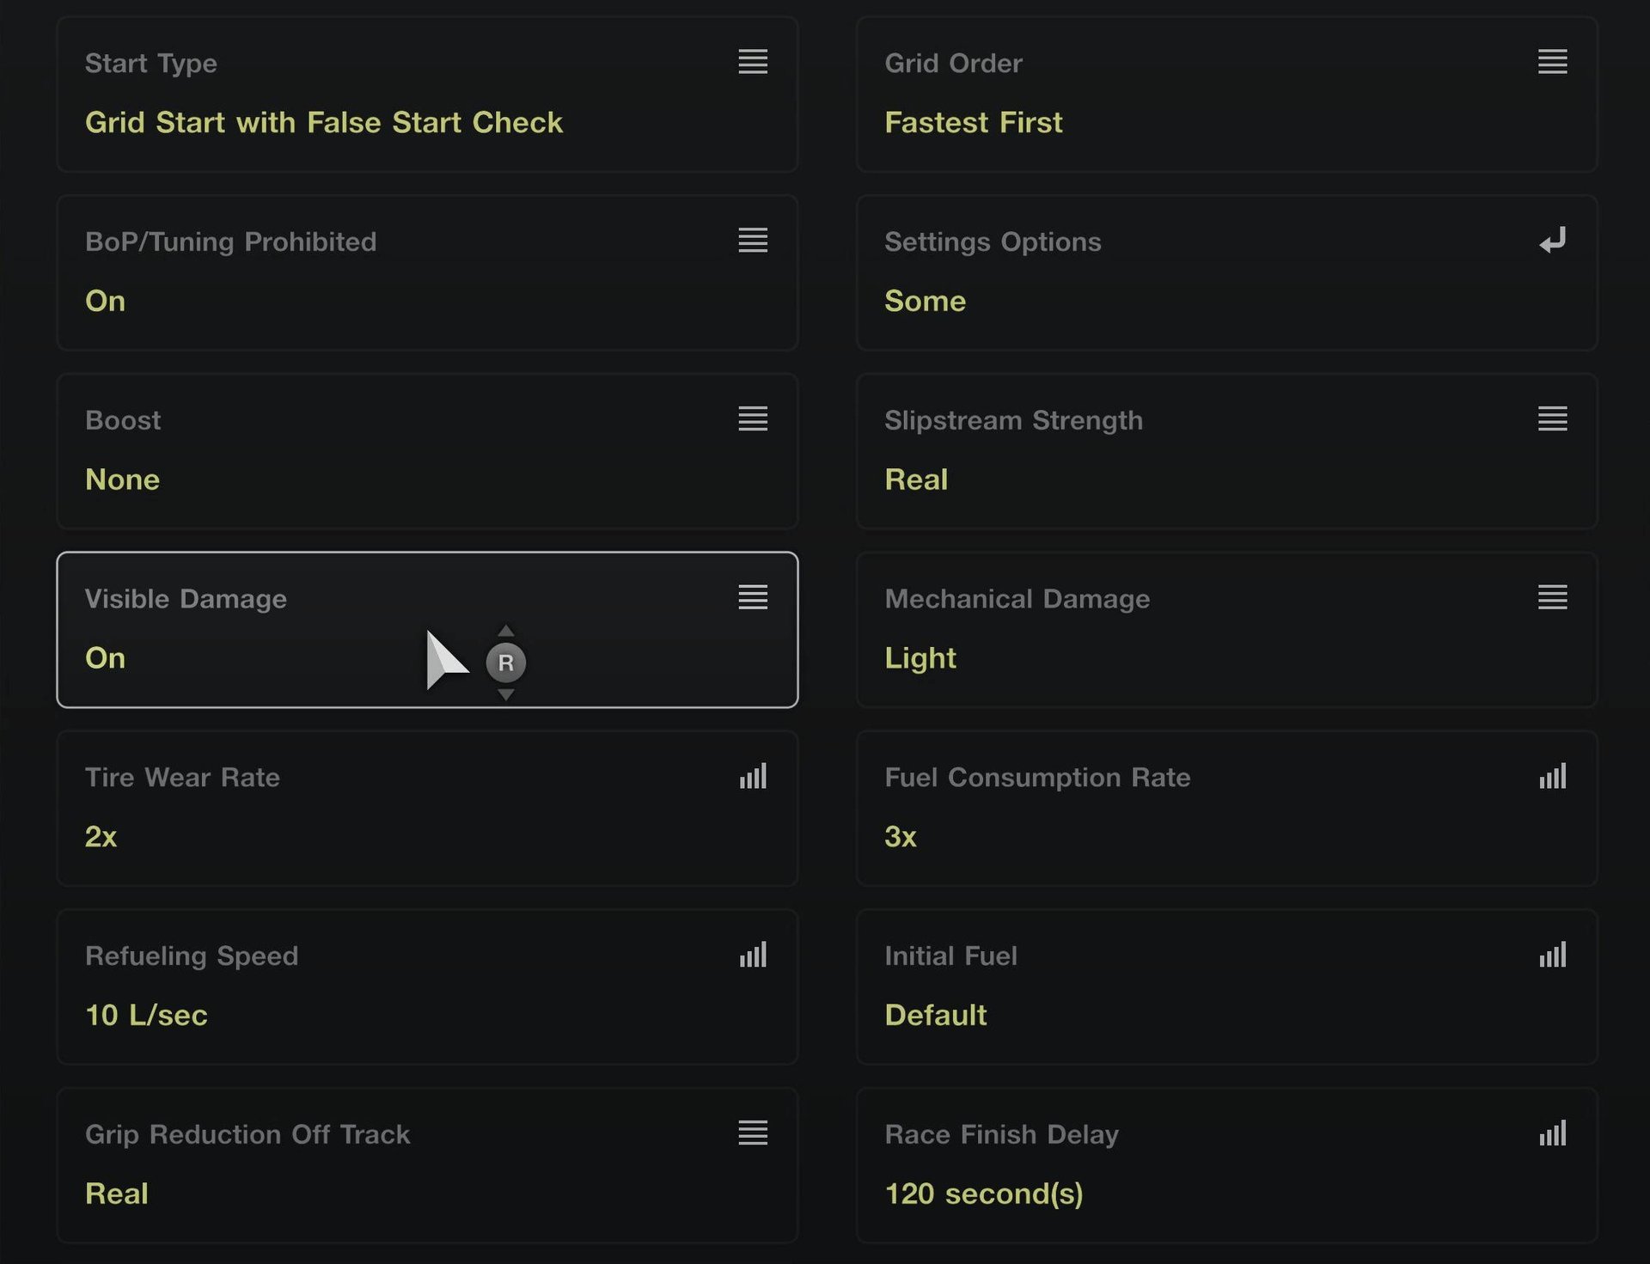1650x1264 pixels.
Task: Click the list icon on Grid Order
Action: tap(1552, 62)
